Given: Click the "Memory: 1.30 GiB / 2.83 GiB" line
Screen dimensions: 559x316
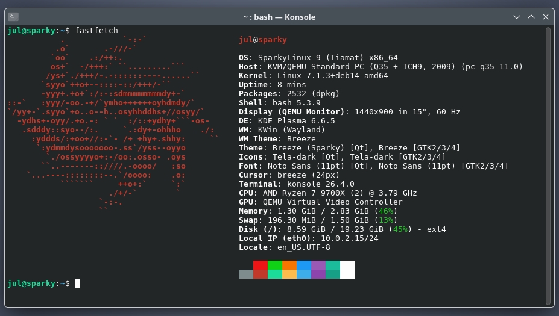Looking at the screenshot, I should point(318,211).
